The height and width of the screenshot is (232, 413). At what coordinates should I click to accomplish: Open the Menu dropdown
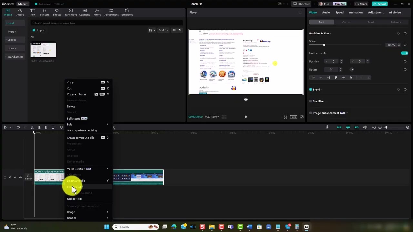(x=23, y=4)
